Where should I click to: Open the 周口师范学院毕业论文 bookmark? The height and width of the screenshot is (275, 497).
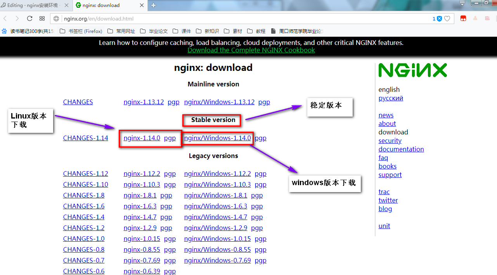point(297,31)
